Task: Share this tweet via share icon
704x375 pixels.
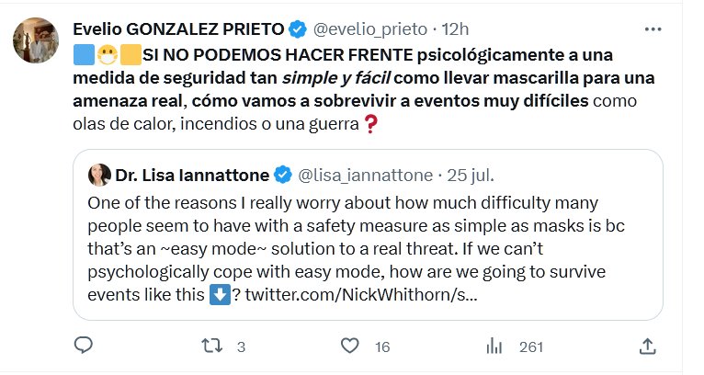Action: [x=647, y=346]
